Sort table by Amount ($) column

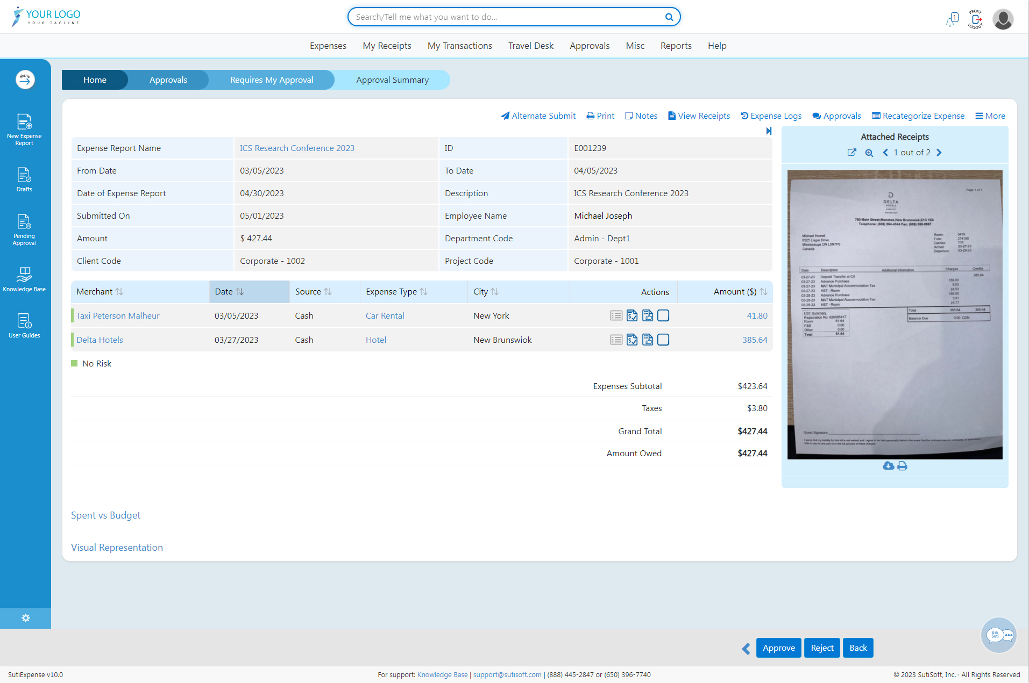(763, 292)
